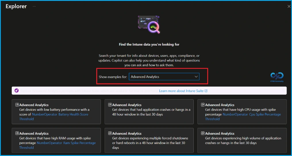Click the Explorer magnifier illustration
Viewport: 292px width, 156px height.
tap(149, 24)
